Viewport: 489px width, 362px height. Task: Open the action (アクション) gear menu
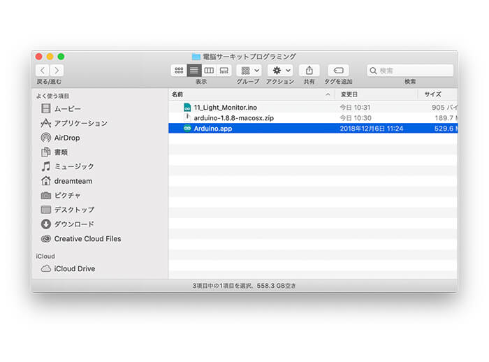280,70
